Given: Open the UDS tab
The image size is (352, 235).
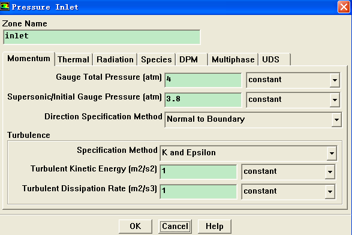Looking at the screenshot, I should point(274,59).
